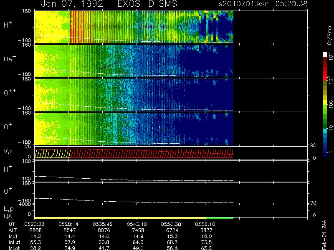334x250 pixels.
Task: Click the MLat row label
Action: pos(14,248)
